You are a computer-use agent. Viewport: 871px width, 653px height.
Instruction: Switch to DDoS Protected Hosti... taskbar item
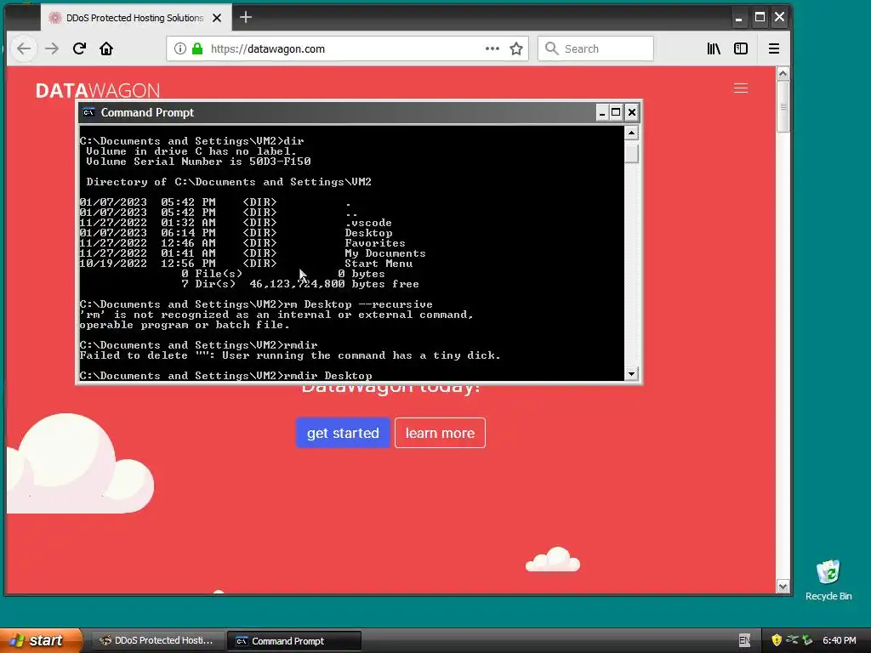(x=157, y=640)
